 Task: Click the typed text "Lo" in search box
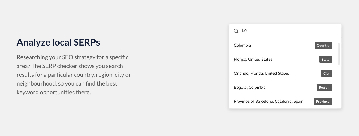point(244,30)
